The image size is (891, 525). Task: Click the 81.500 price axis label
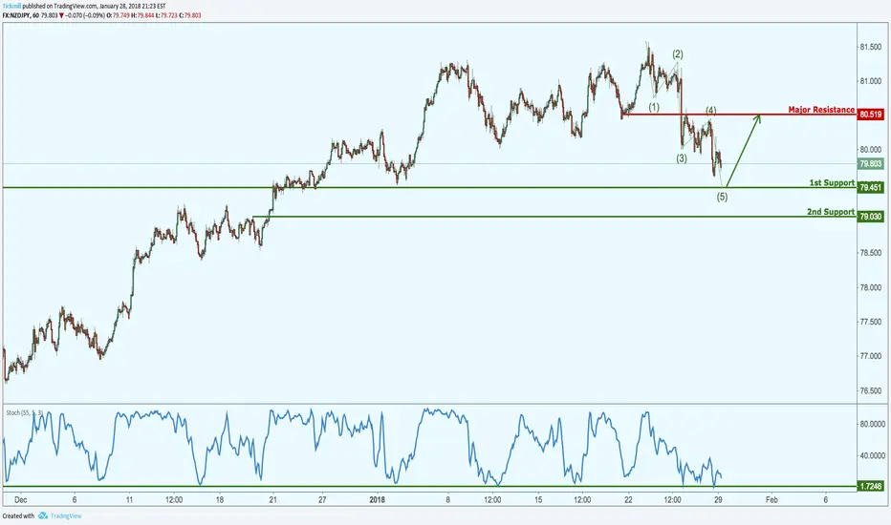870,47
